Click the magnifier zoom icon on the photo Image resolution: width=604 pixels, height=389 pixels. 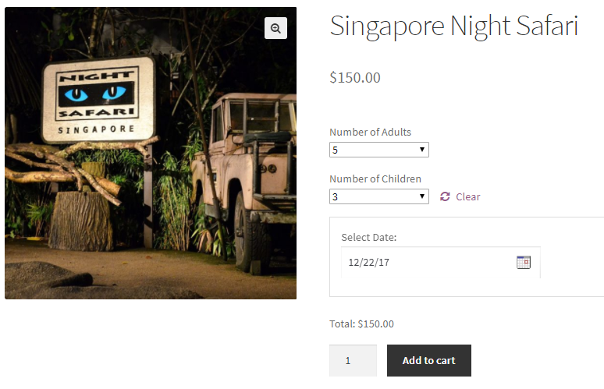coord(275,28)
